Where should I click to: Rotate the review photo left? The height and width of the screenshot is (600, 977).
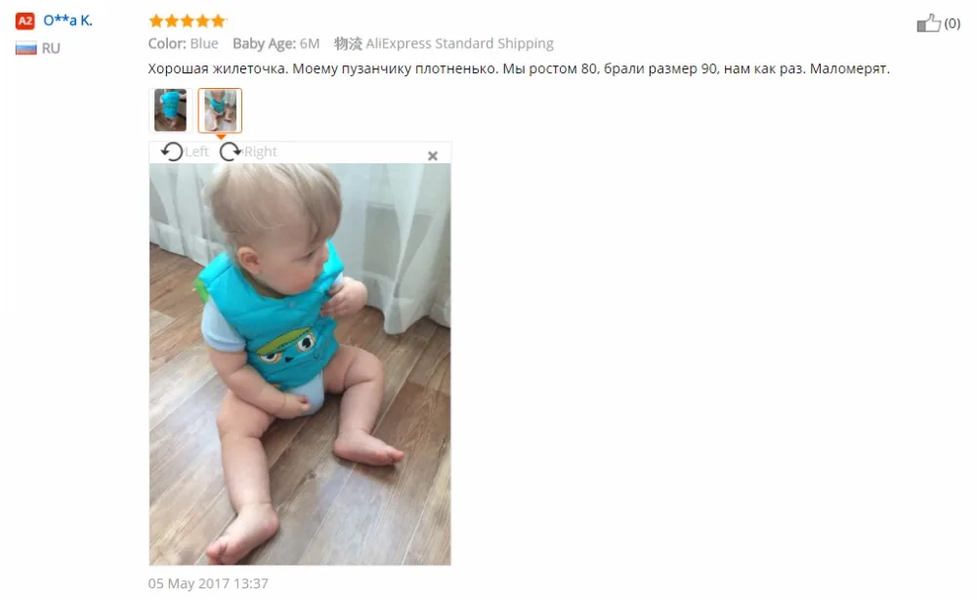tap(172, 151)
